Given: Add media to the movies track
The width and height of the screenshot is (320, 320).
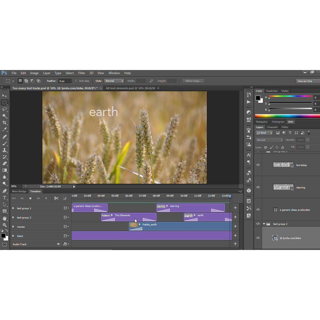Looking at the screenshot, I should point(235,226).
